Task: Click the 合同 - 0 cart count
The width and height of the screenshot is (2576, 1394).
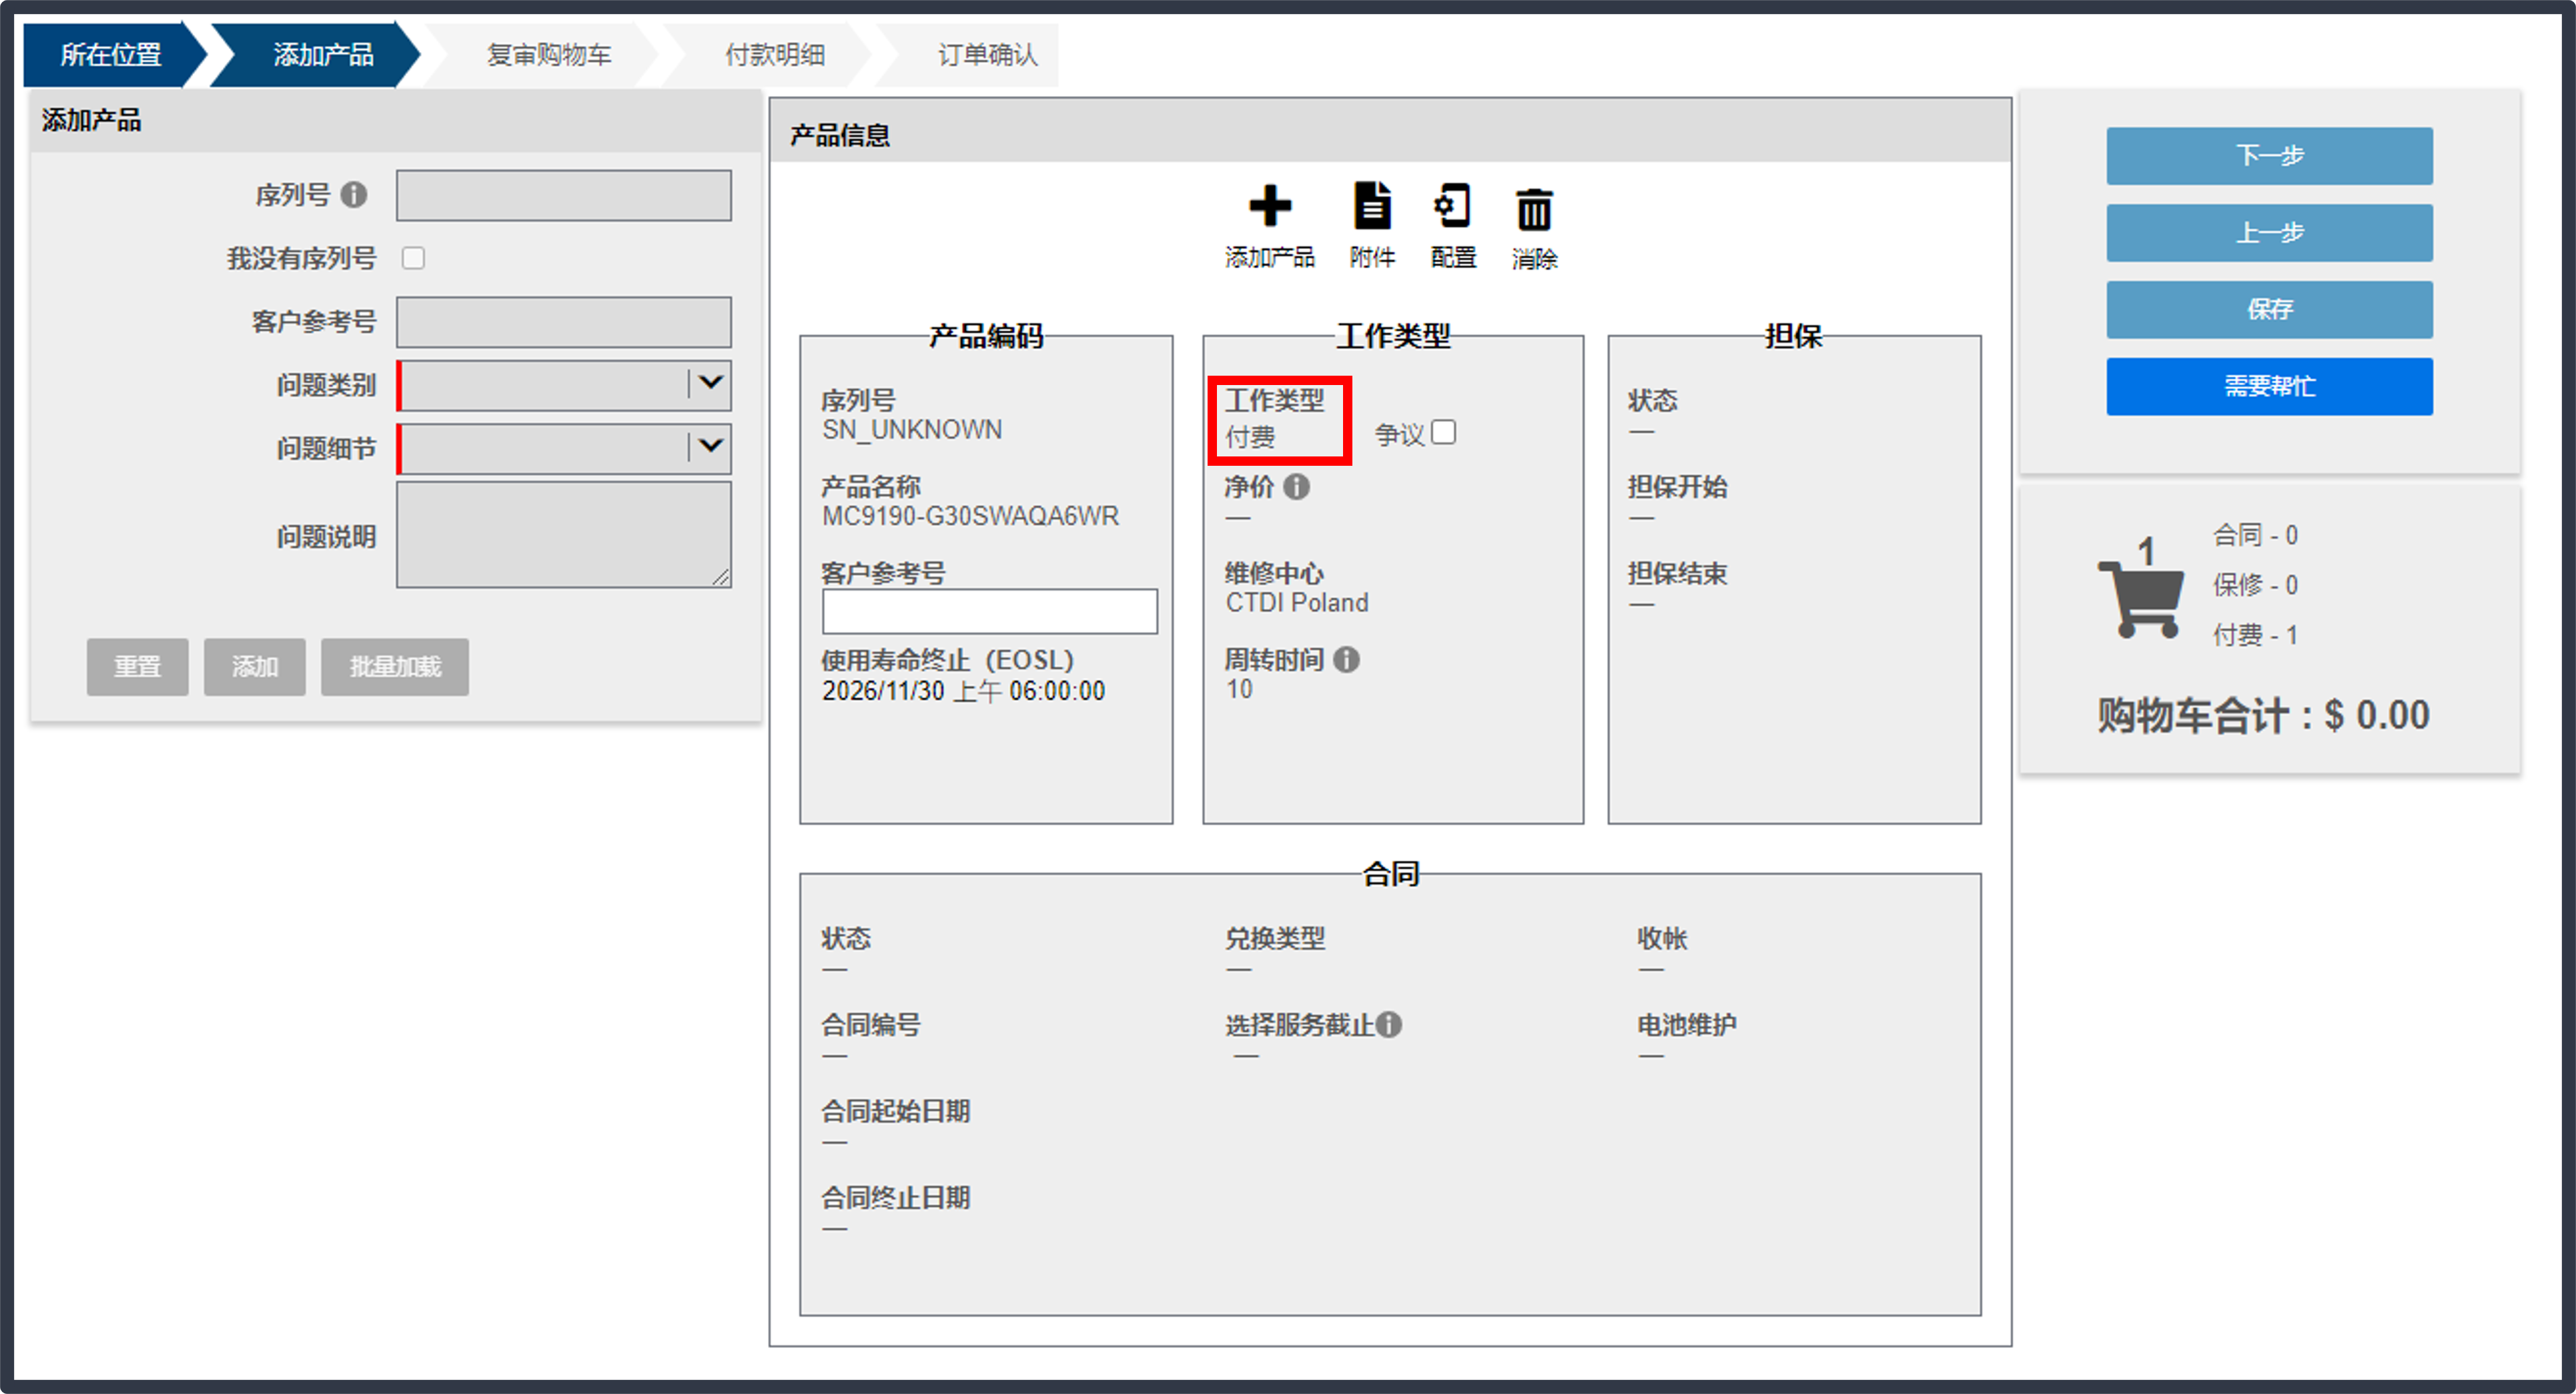Action: tap(2255, 536)
